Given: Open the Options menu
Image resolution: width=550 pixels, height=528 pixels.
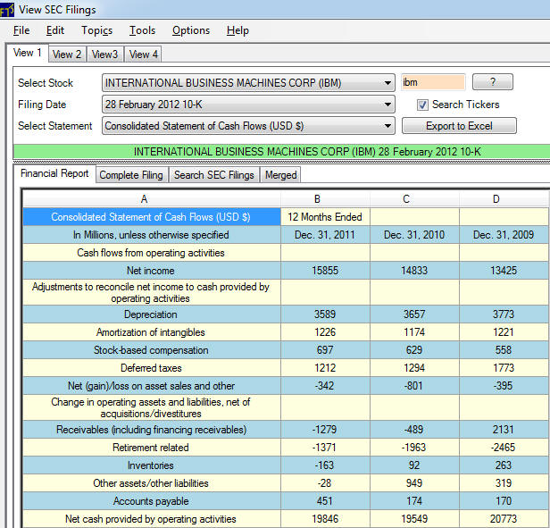Looking at the screenshot, I should click(191, 30).
